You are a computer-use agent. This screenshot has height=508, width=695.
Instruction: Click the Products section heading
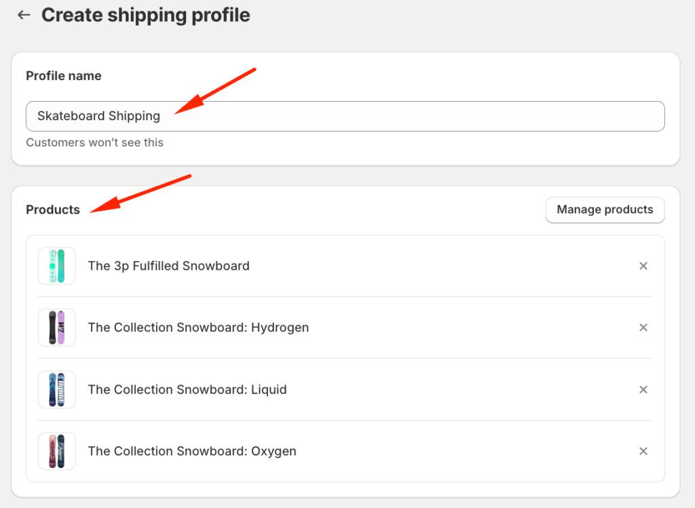click(53, 210)
